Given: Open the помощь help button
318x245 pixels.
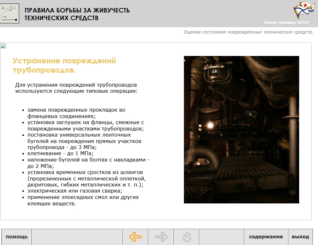Looking at the screenshot, I should point(17,237).
